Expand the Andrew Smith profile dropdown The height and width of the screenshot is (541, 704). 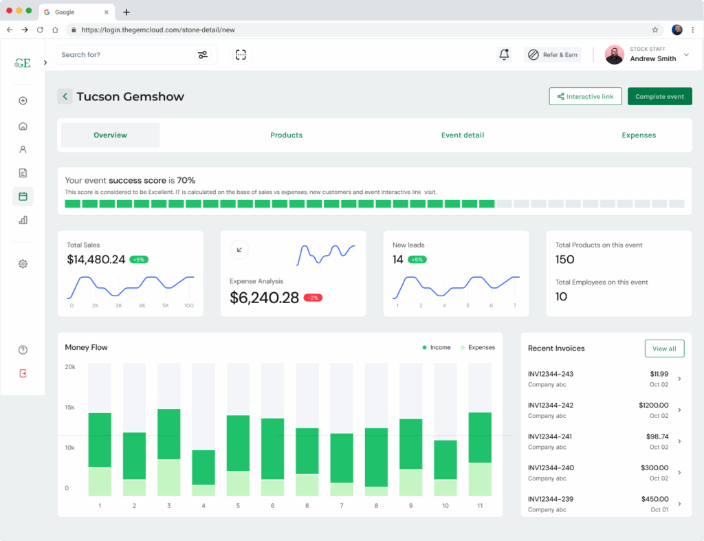click(686, 55)
